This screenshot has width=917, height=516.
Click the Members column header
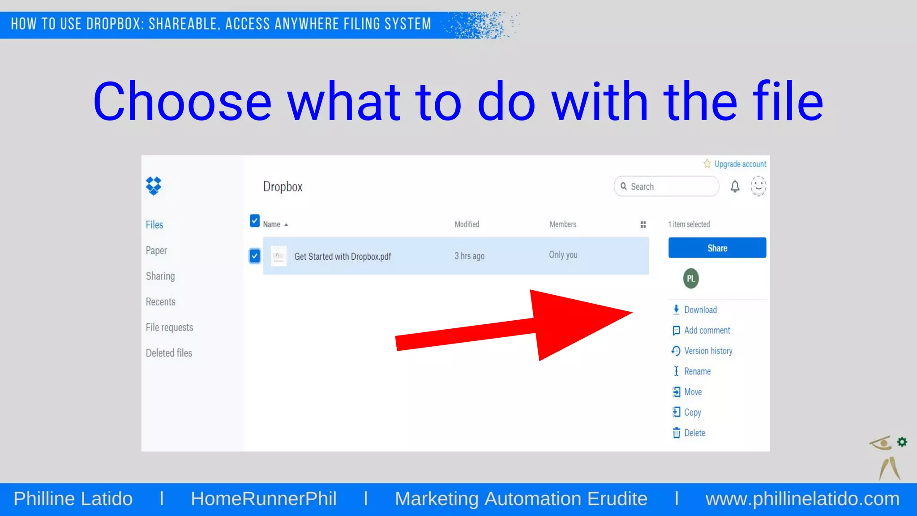click(563, 224)
